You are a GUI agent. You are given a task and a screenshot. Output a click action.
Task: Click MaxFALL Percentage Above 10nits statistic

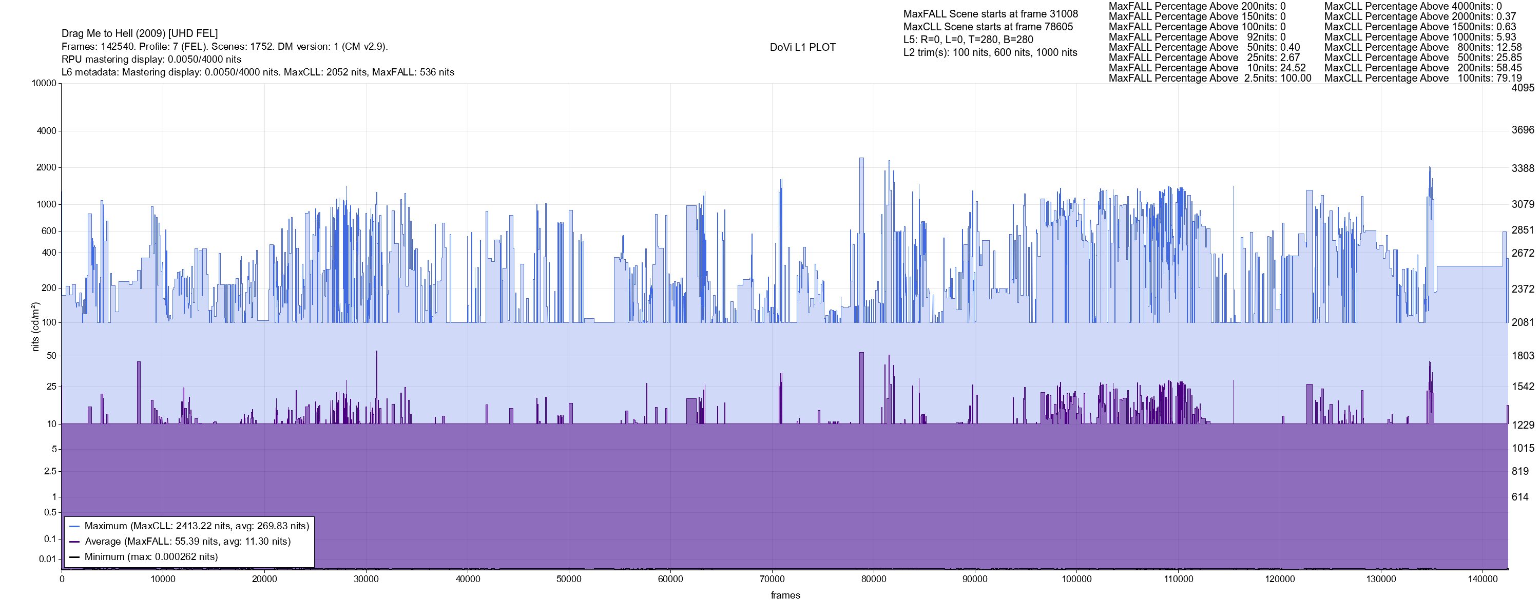(1206, 68)
